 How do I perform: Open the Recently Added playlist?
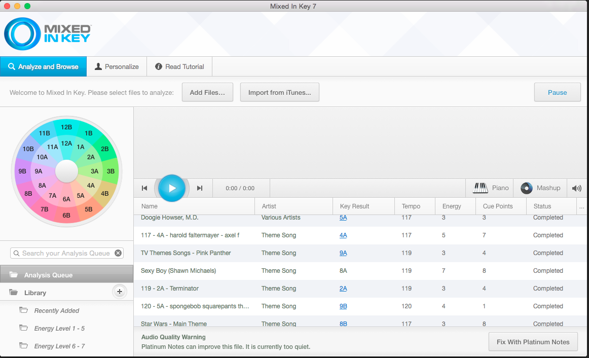pyautogui.click(x=57, y=311)
